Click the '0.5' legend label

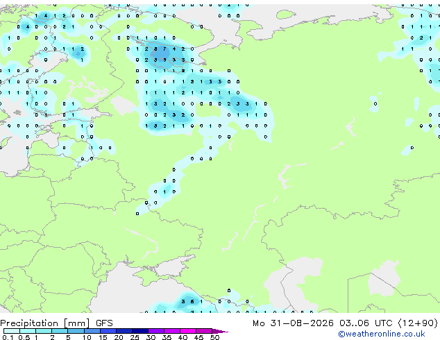click(x=24, y=337)
